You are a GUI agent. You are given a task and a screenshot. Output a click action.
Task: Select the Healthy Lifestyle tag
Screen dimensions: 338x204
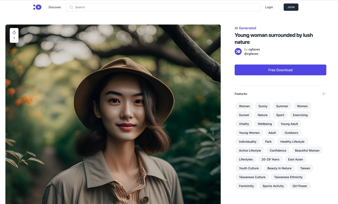[292, 142]
